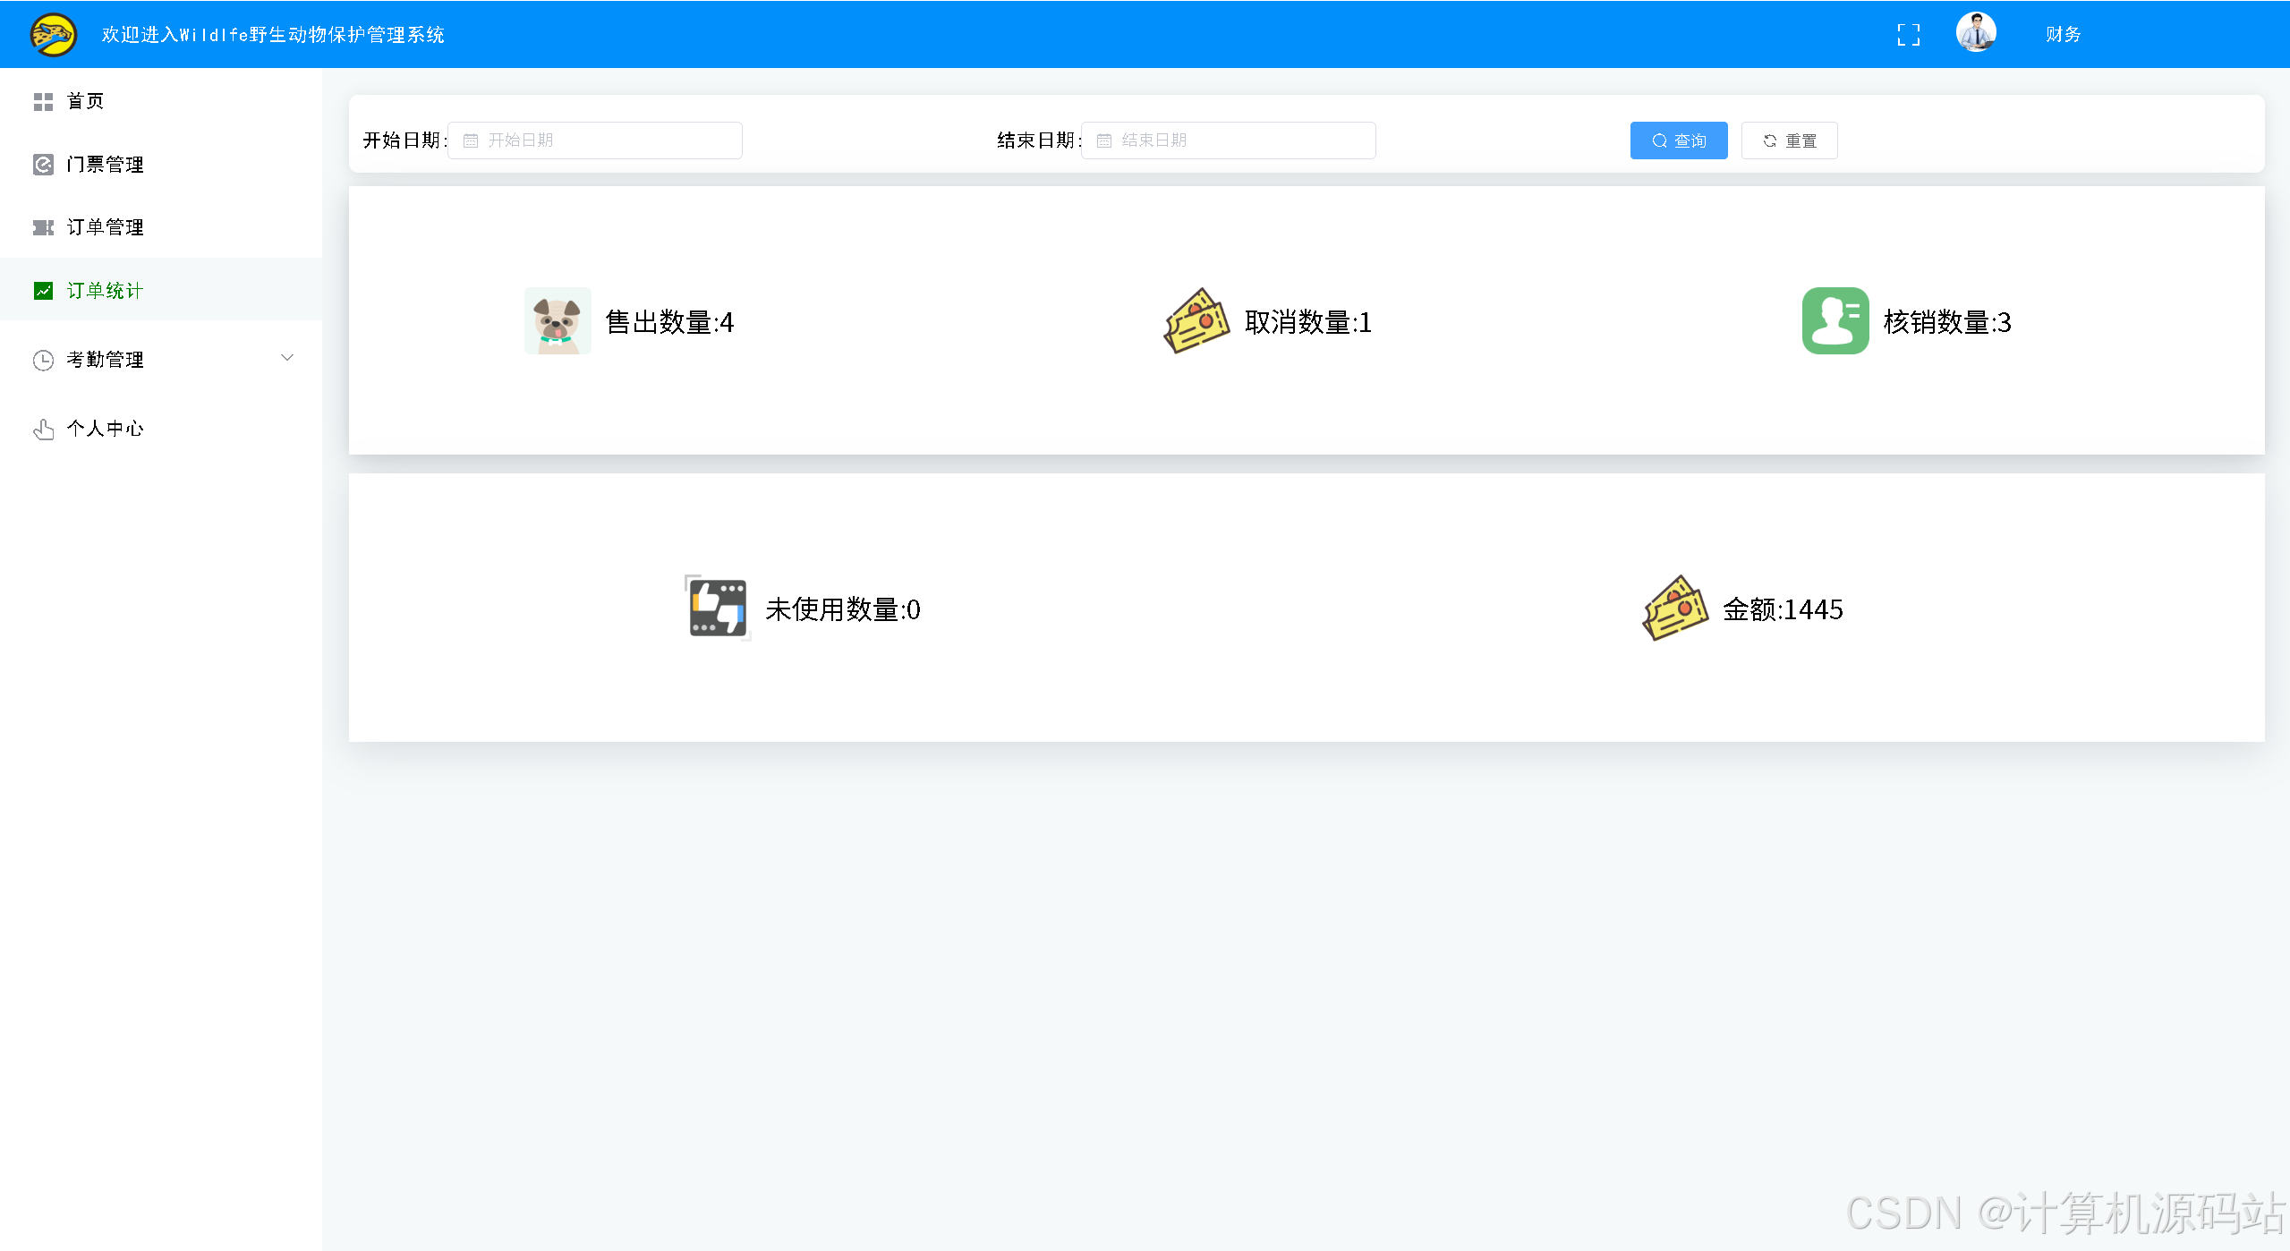Click the thumbs icon beside 未使用数量
Image resolution: width=2290 pixels, height=1251 pixels.
point(718,608)
